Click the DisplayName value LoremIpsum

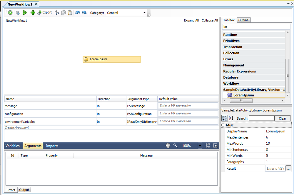point(278,131)
